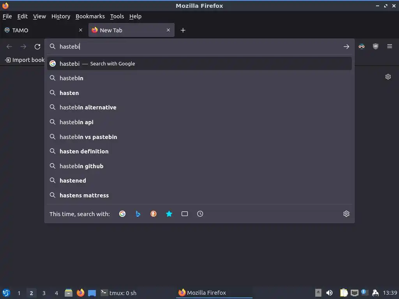399x299 pixels.
Task: Click show desktop icon in taskbar
Action: pyautogui.click(x=92, y=293)
